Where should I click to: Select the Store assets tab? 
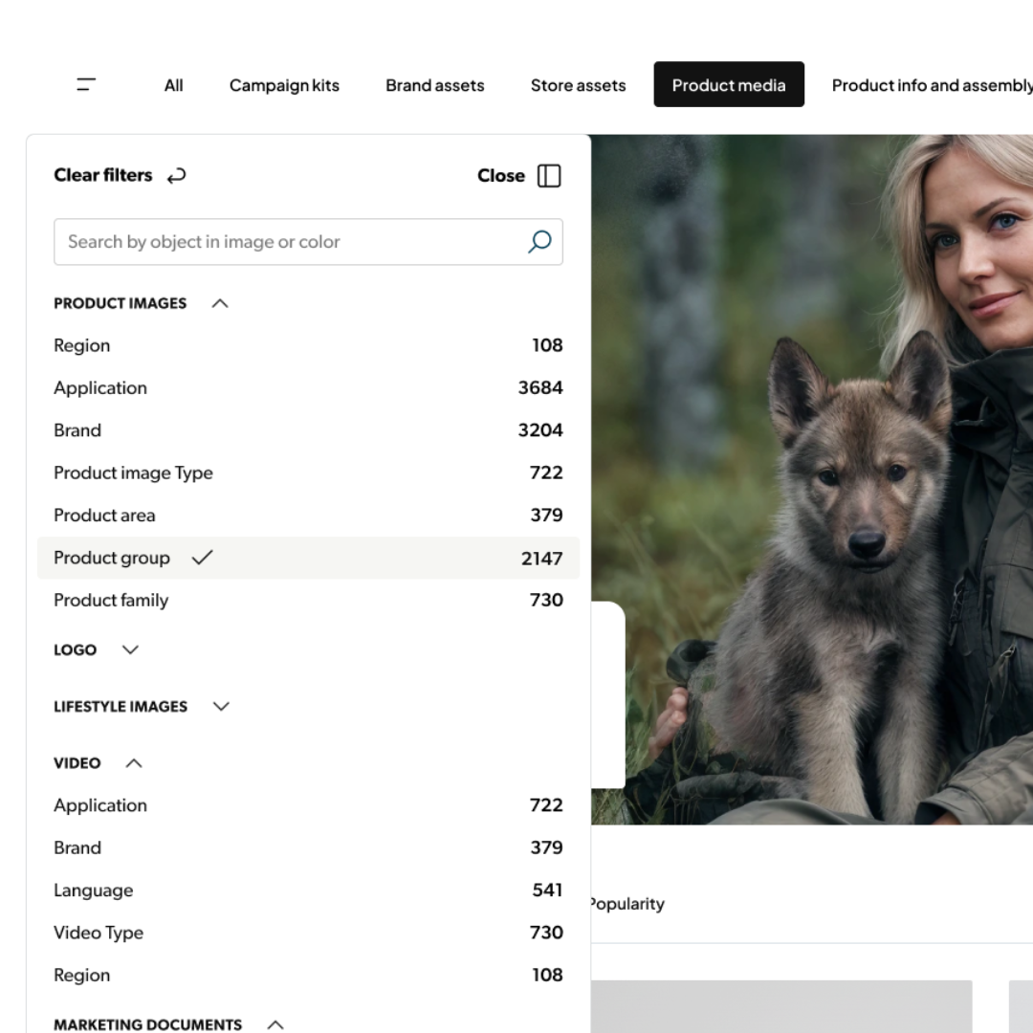pos(578,85)
